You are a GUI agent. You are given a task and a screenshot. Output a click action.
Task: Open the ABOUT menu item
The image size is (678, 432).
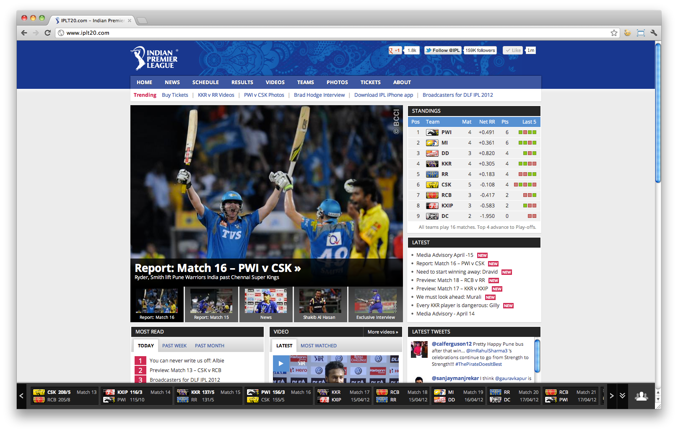click(402, 83)
